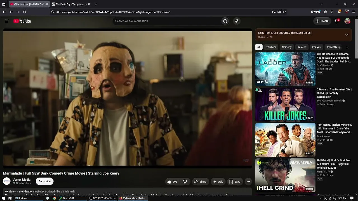The image size is (358, 201).
Task: Open the taskbar clock showing 3:37 AM
Action: (x=342, y=198)
